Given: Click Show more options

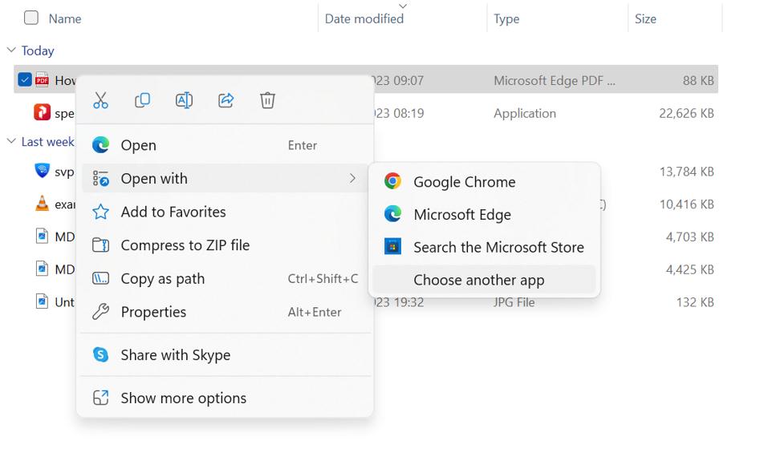Looking at the screenshot, I should click(183, 398).
